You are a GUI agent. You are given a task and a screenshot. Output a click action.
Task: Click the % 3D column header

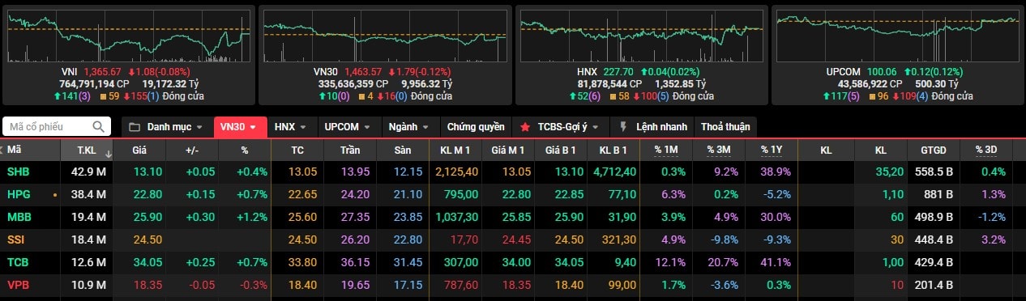tap(986, 150)
